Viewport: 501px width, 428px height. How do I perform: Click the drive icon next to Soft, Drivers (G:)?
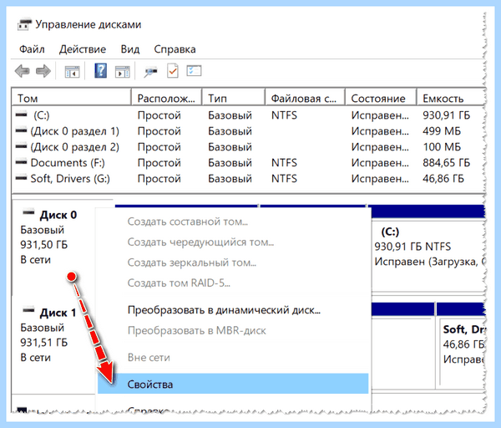(22, 177)
